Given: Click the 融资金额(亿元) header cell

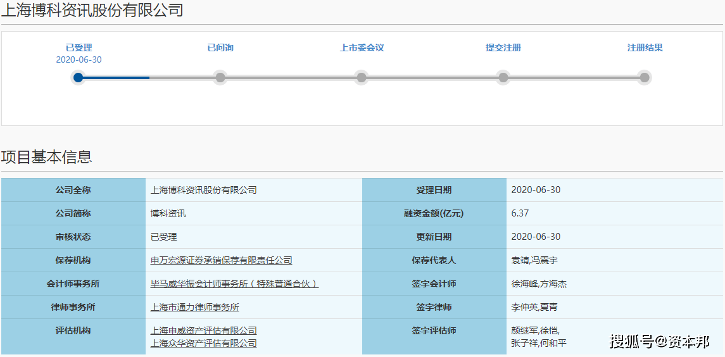Looking at the screenshot, I should (x=434, y=214).
